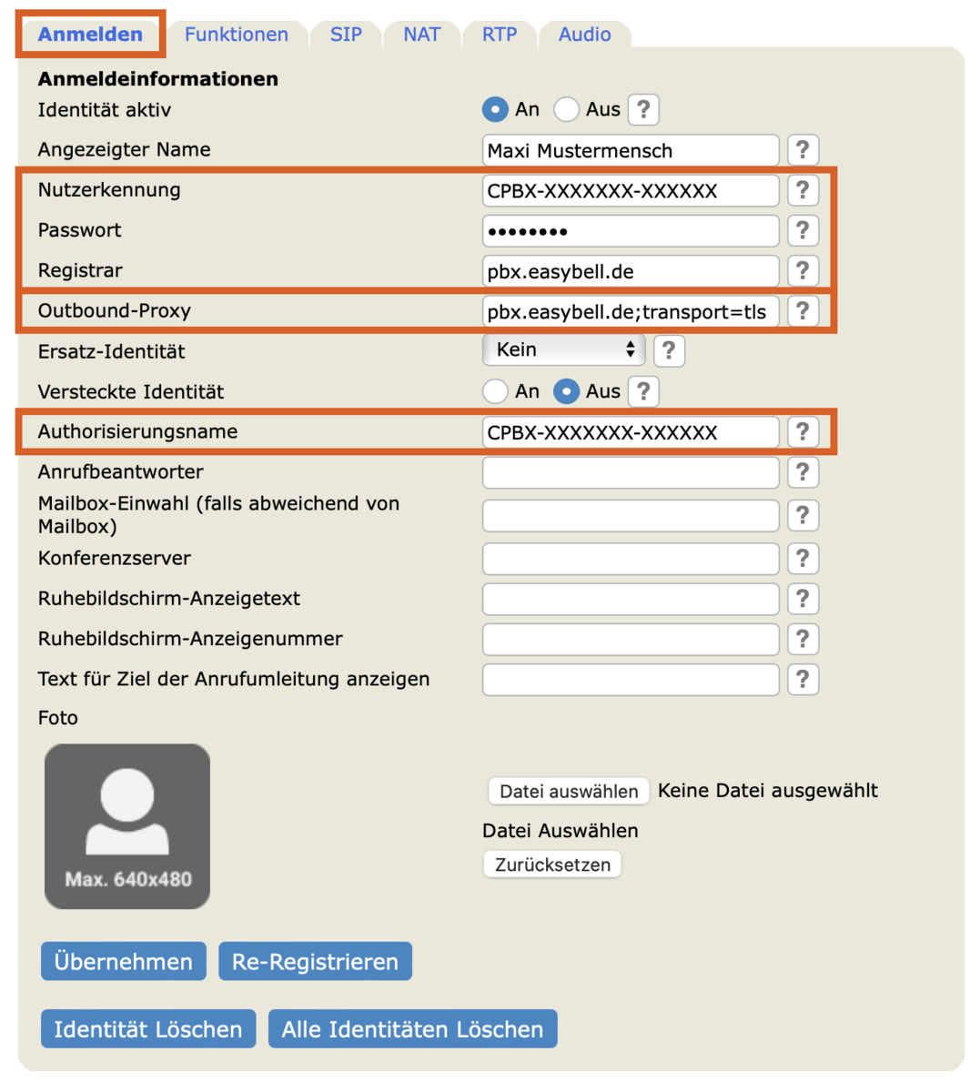Select An for Identität aktiv
The width and height of the screenshot is (980, 1092).
point(495,110)
